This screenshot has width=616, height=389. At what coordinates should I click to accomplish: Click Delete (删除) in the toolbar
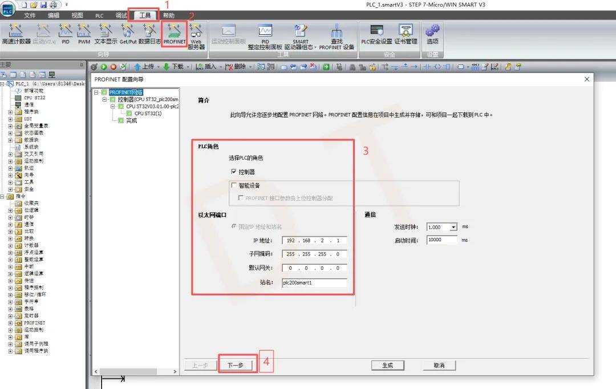point(236,67)
